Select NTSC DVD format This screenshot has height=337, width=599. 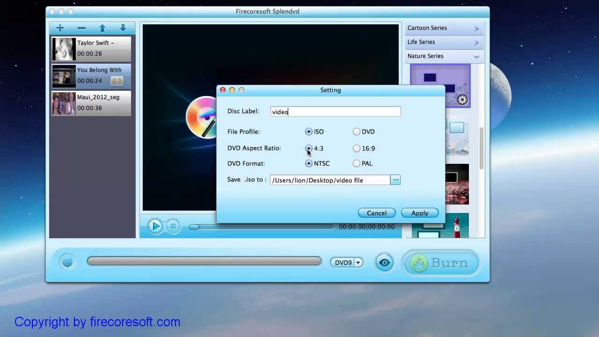tap(308, 163)
